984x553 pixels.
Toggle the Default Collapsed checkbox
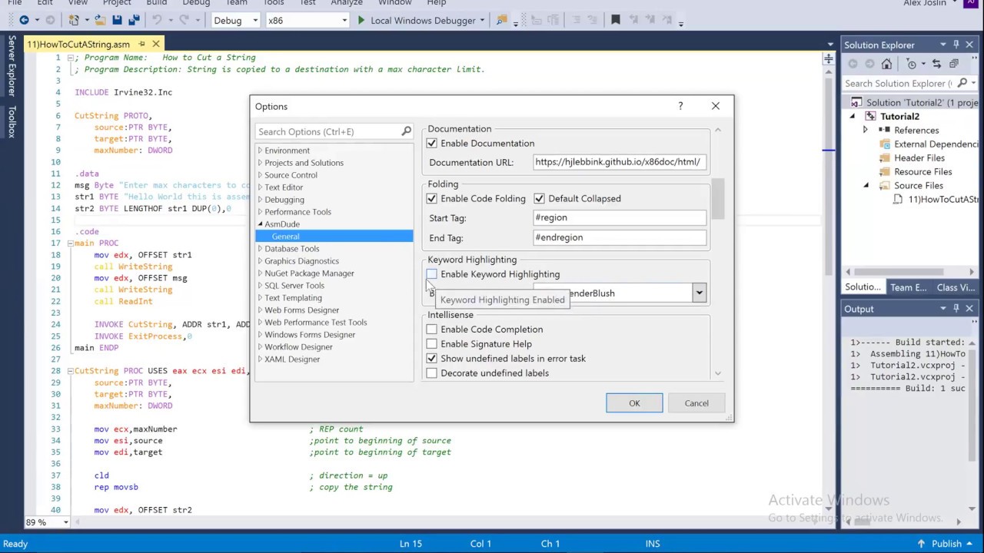[x=540, y=199]
